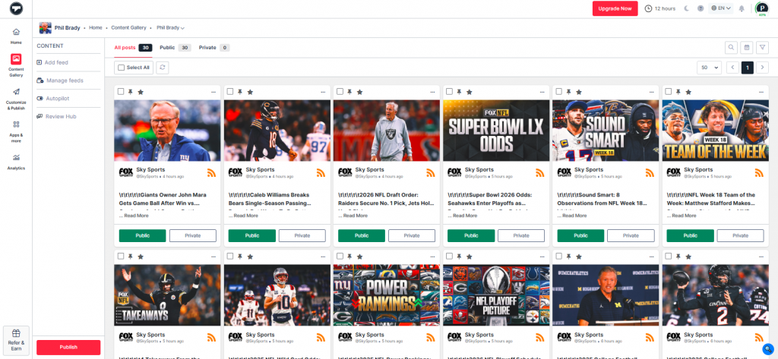Tick the checkbox on Super Bowl LX Odds card

click(x=450, y=92)
